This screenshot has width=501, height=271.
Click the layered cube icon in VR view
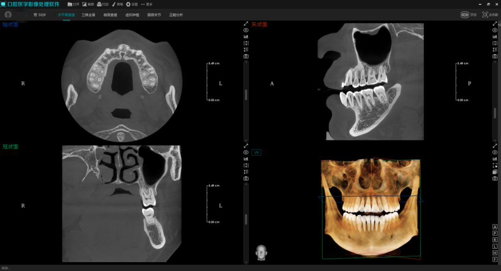(x=495, y=172)
